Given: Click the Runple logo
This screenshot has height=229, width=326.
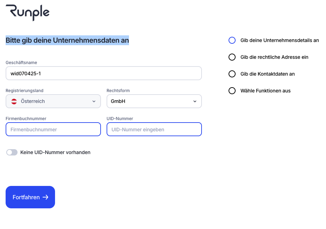Looking at the screenshot, I should click(28, 13).
